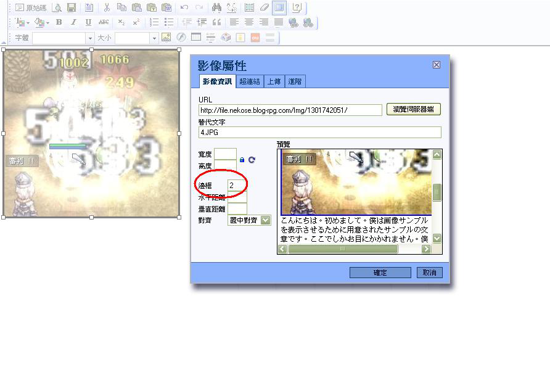Click the redo arrow icon
The width and height of the screenshot is (550, 370).
pos(199,7)
